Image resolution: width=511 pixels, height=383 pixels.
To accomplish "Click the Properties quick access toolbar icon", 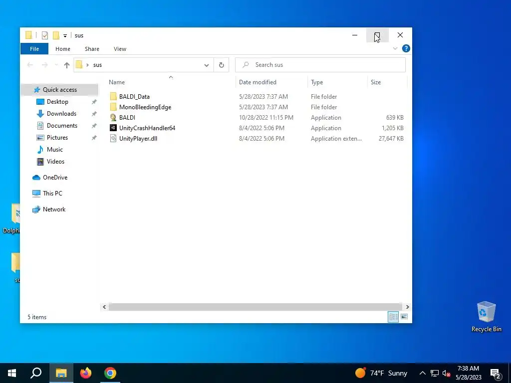I will point(44,35).
